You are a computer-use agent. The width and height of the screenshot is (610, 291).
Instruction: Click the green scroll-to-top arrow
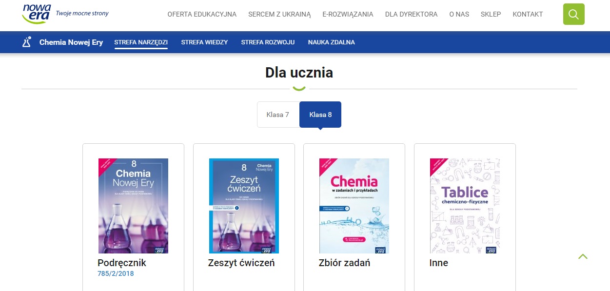583,256
